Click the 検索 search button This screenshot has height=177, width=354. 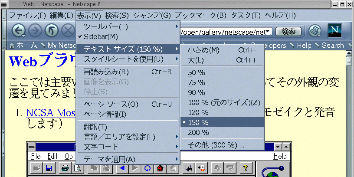click(x=288, y=32)
